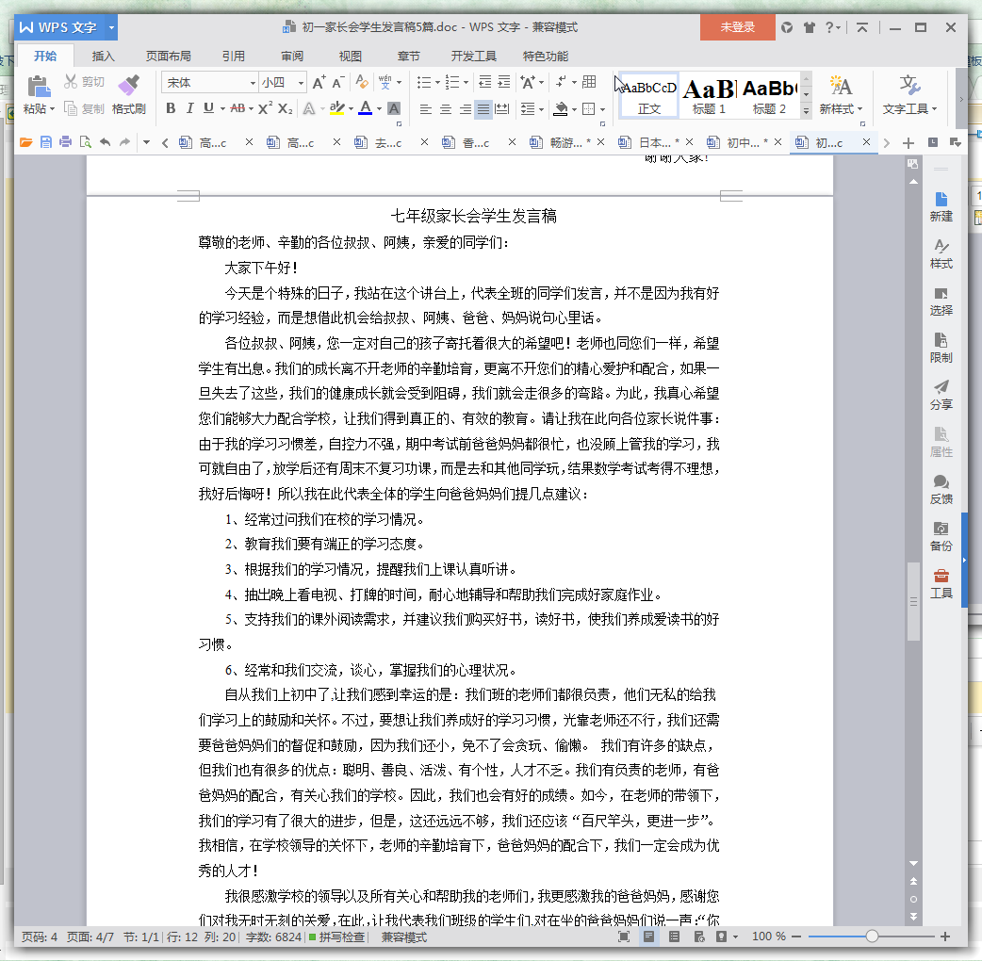
Task: Click the clear formatting eraser icon
Action: pos(361,82)
